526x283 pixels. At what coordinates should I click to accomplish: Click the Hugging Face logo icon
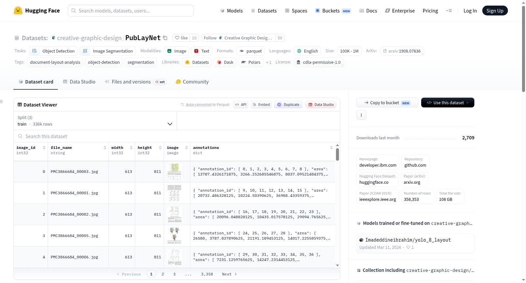coord(18,11)
